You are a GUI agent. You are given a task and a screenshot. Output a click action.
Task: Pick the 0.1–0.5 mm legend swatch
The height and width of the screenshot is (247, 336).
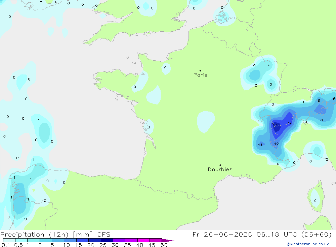tap(9, 240)
